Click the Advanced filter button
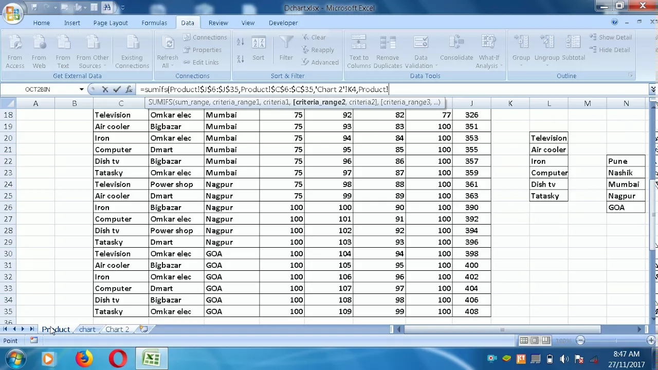 320,62
